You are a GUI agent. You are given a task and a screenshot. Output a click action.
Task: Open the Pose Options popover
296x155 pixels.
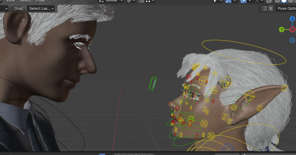click(x=286, y=8)
